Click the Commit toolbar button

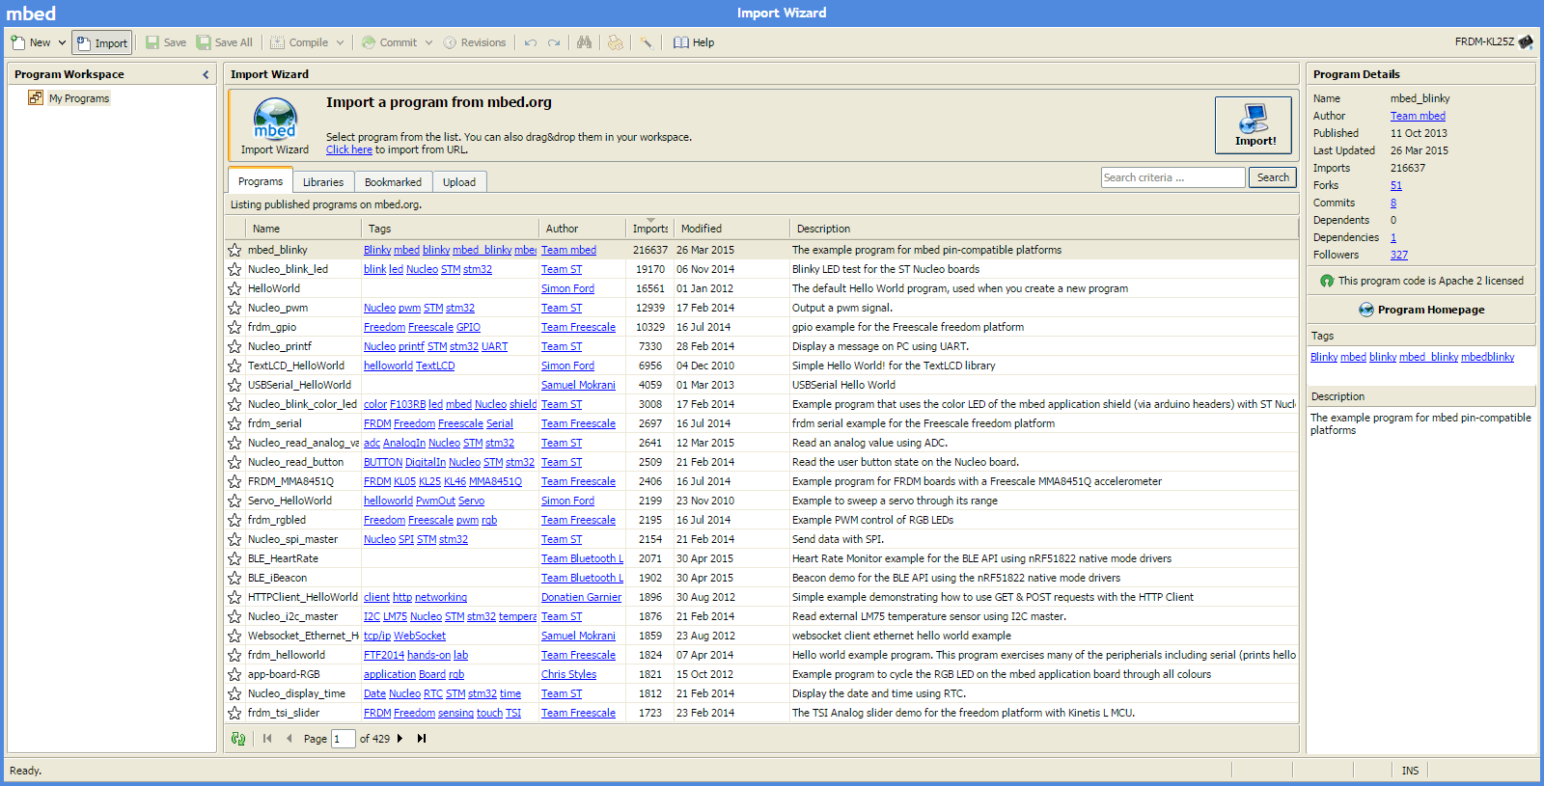point(389,42)
